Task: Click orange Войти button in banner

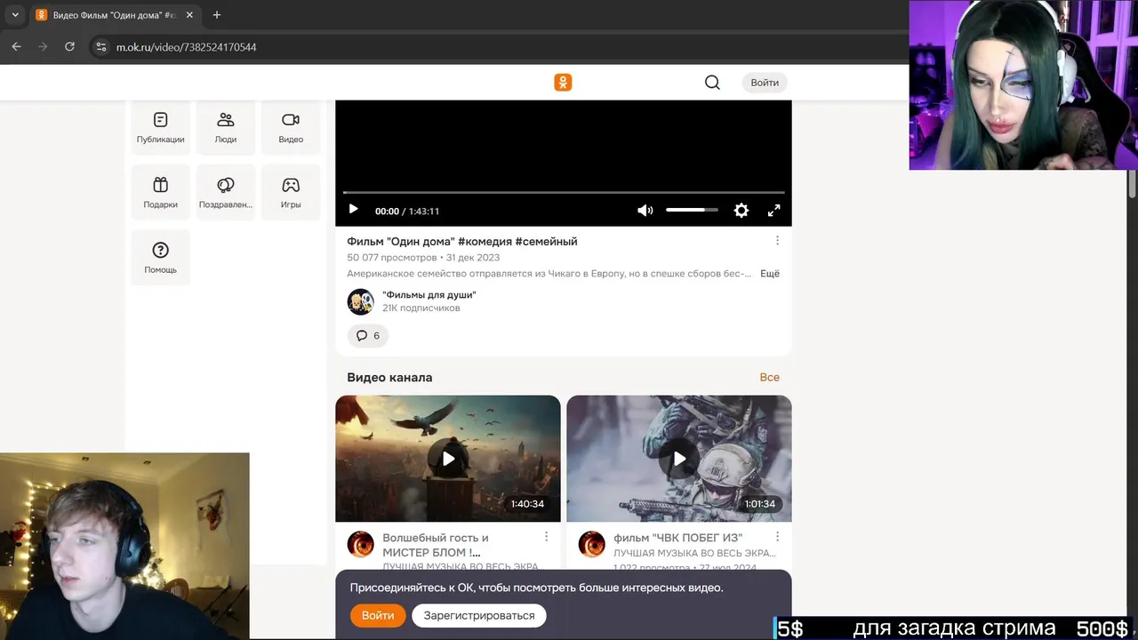Action: 378,615
